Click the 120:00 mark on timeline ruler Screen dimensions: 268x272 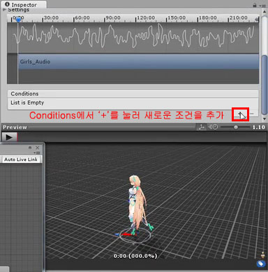click(146, 18)
